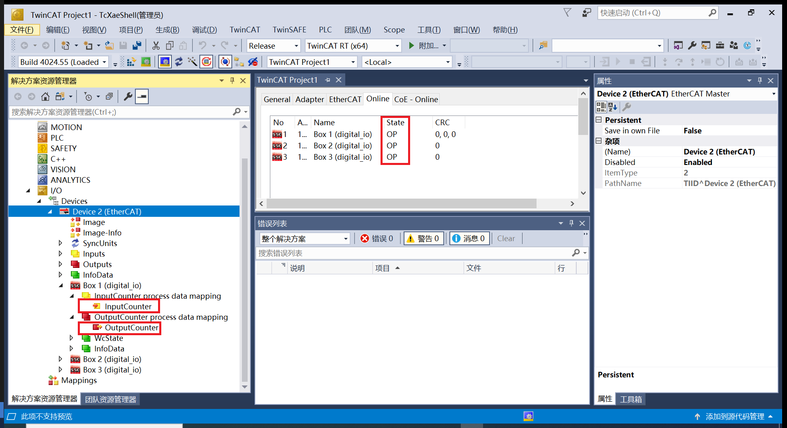Image resolution: width=787 pixels, height=428 pixels.
Task: Click the Home icon in Solution Explorer
Action: (x=45, y=96)
